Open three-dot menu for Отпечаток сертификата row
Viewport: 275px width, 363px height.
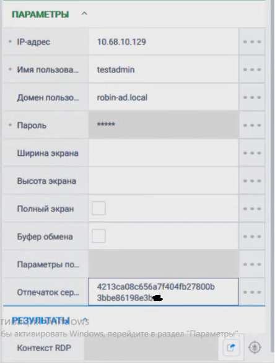[252, 292]
